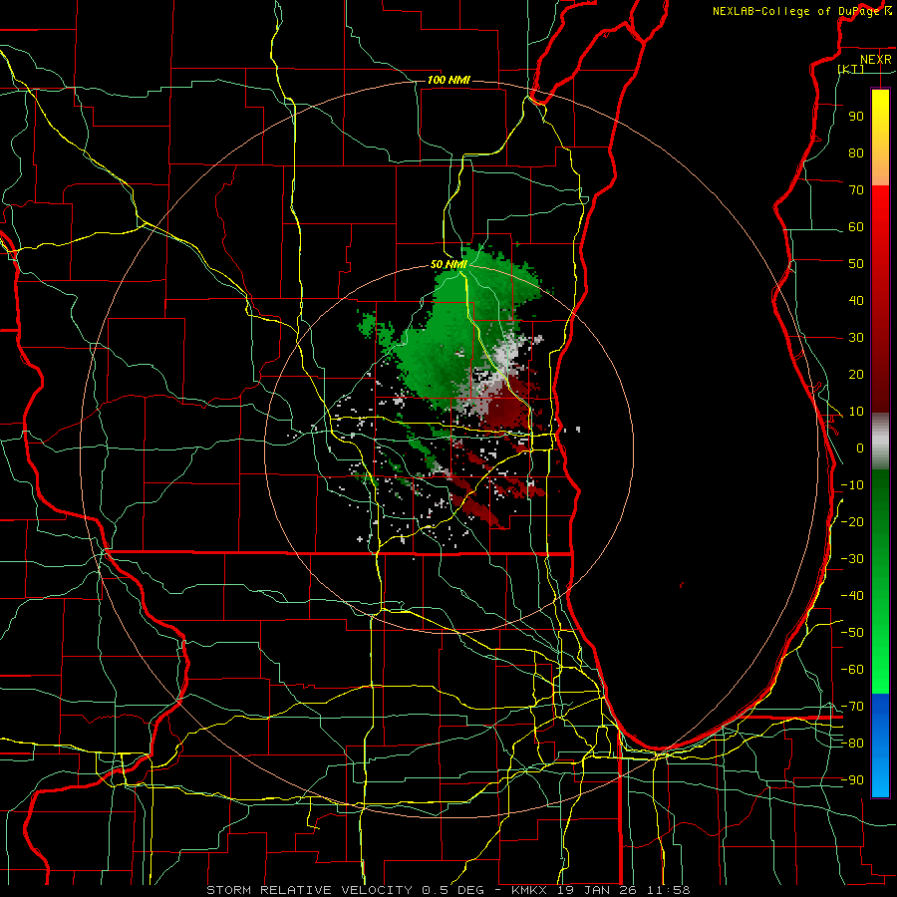Screen dimensions: 897x897
Task: Click the "-40" scale label
Action: point(852,596)
